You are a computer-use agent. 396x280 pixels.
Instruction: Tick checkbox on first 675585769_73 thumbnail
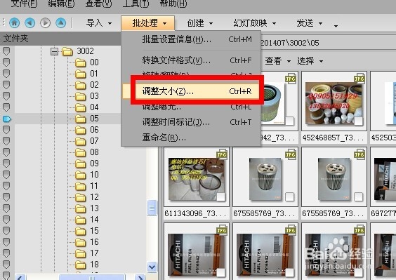[x=290, y=197]
